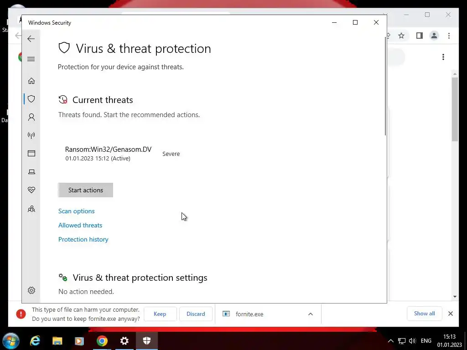
Task: Open Scan options link
Action: 77,211
